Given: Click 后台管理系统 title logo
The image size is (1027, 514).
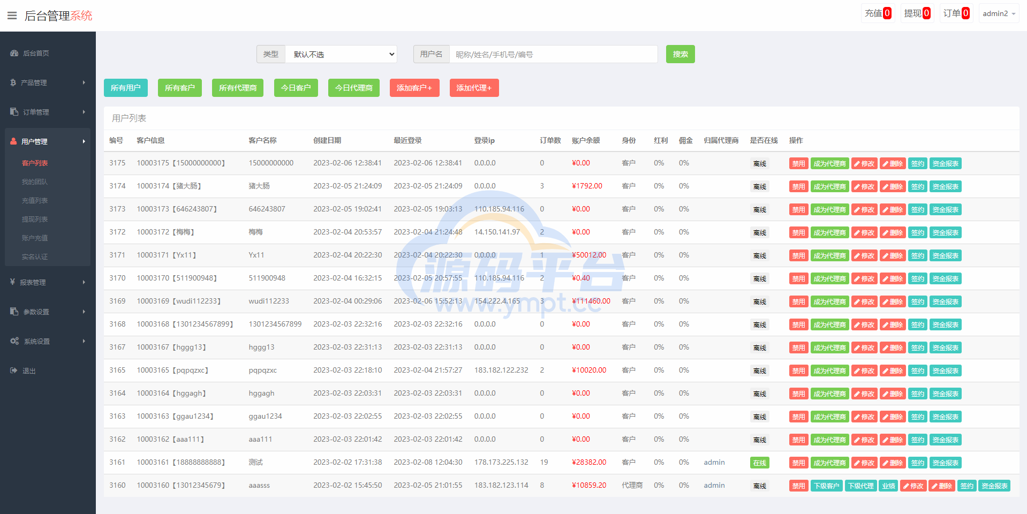Looking at the screenshot, I should 58,16.
